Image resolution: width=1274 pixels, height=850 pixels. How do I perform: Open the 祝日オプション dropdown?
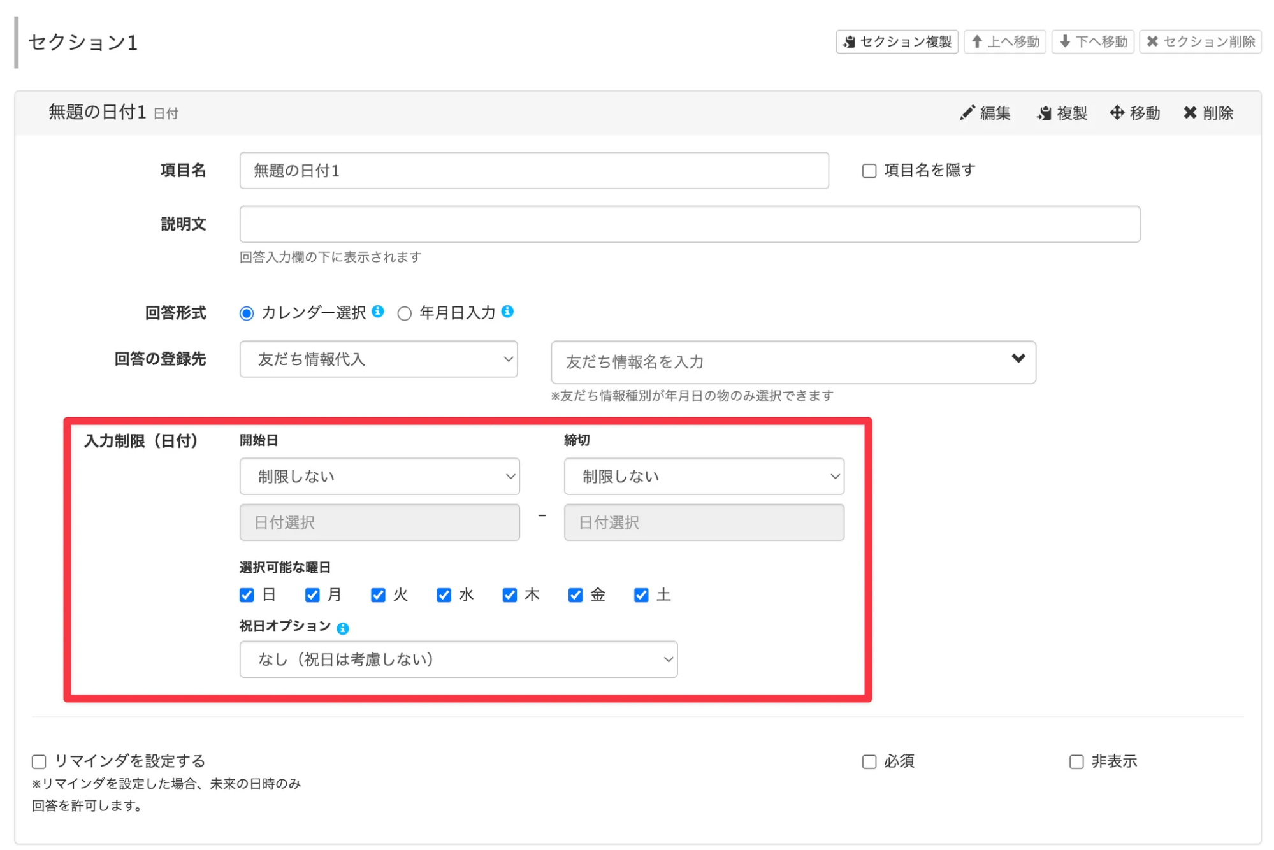(458, 659)
